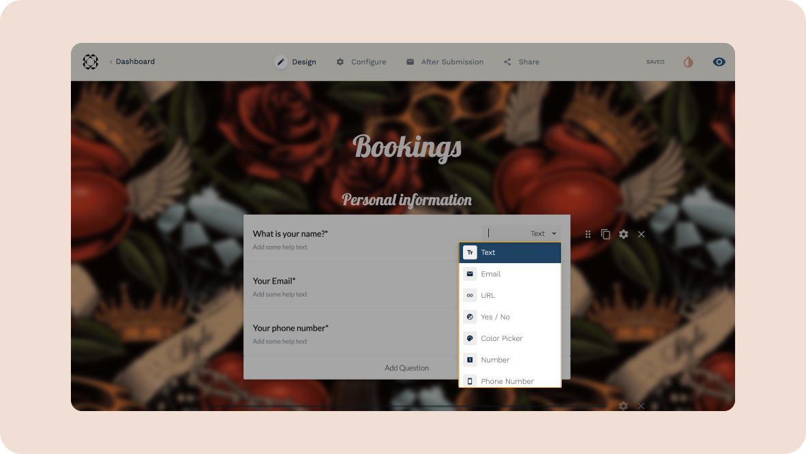Go back to Dashboard
This screenshot has height=454, width=806.
132,62
